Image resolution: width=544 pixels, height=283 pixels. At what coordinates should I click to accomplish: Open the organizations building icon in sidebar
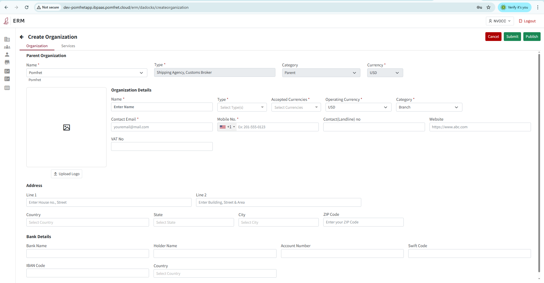coord(7,39)
